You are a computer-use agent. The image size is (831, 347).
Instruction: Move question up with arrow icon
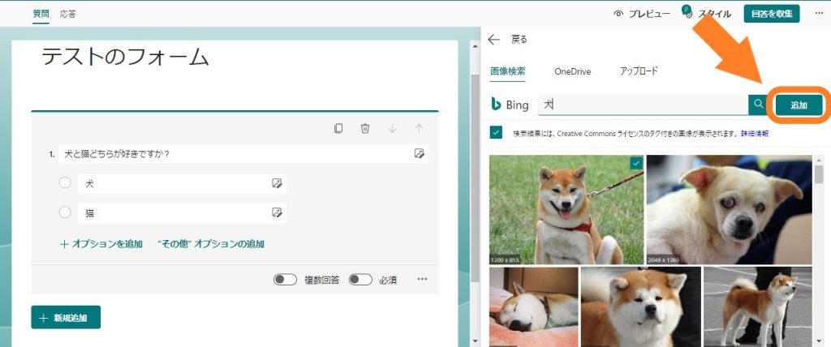pos(419,128)
